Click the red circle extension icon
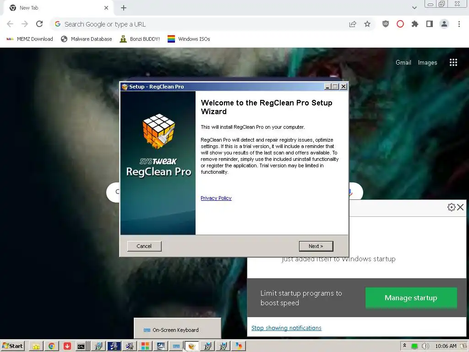This screenshot has height=352, width=469. [400, 24]
